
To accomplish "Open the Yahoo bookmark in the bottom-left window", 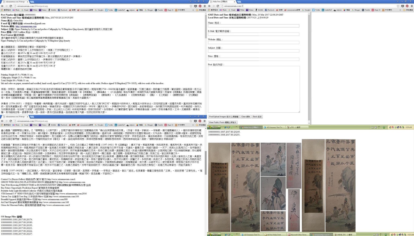I will click(x=43, y=125).
